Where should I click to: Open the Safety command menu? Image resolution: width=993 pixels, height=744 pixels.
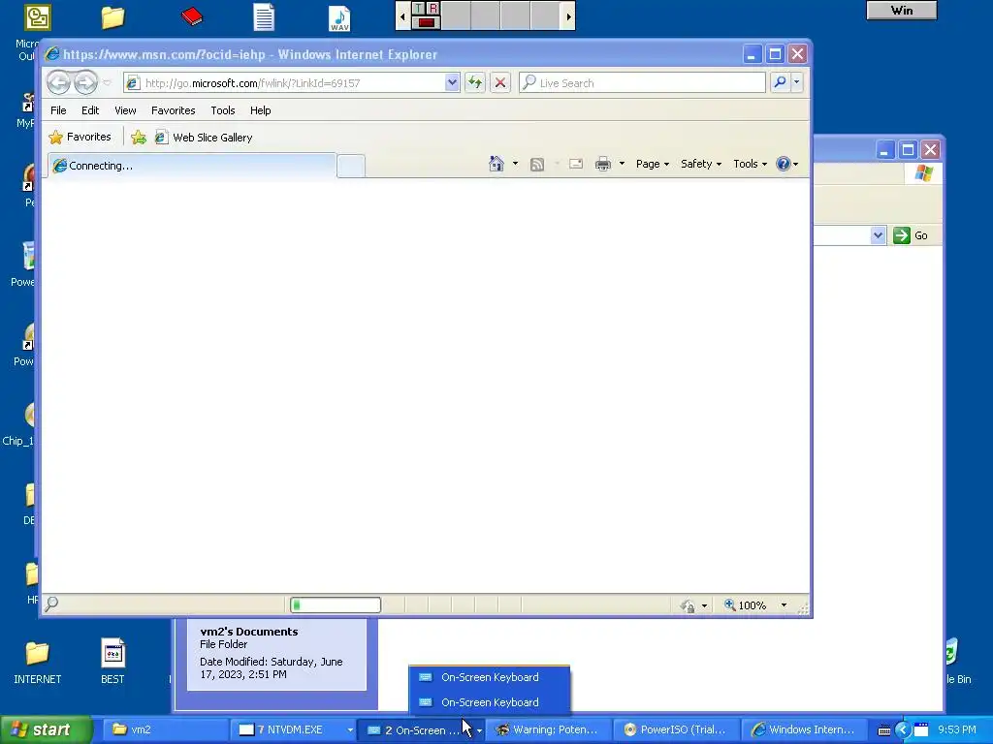coord(700,164)
